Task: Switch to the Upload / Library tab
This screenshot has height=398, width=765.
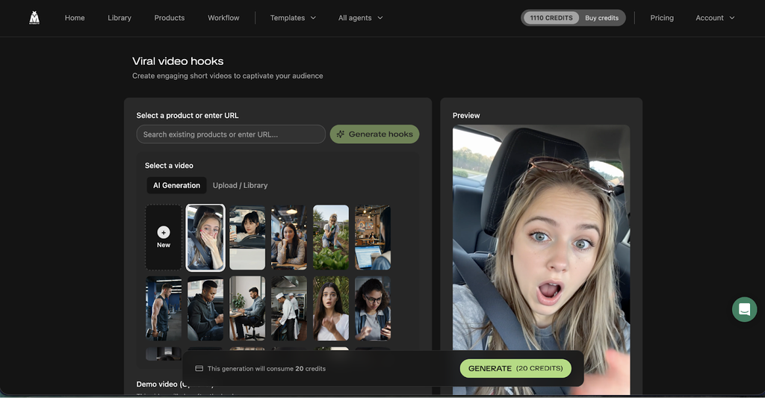Action: point(240,185)
